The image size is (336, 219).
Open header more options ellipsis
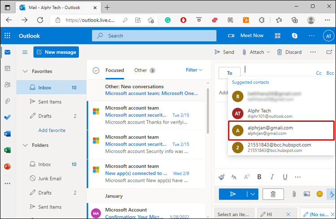(311, 35)
